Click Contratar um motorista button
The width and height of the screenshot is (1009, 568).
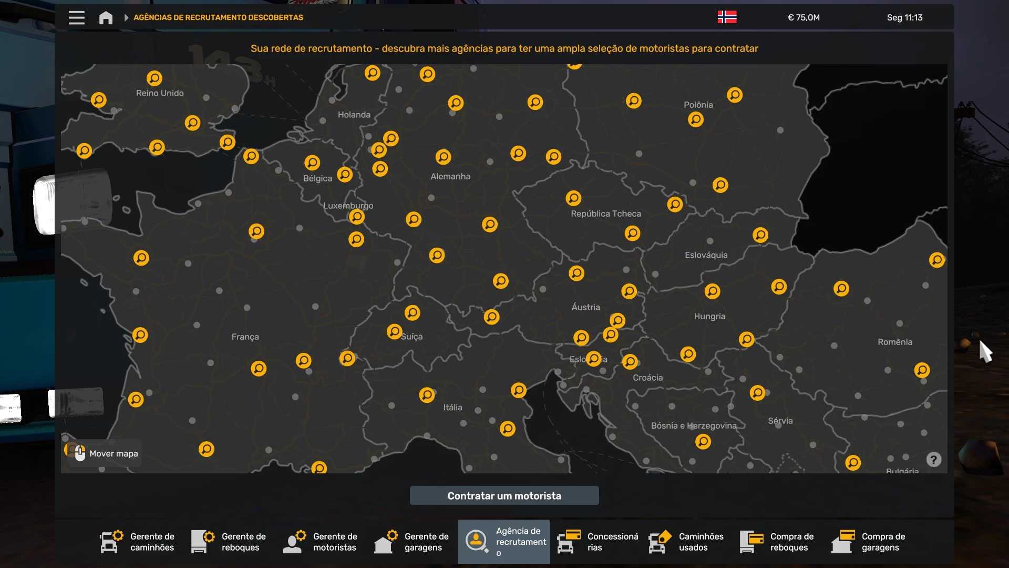point(504,495)
